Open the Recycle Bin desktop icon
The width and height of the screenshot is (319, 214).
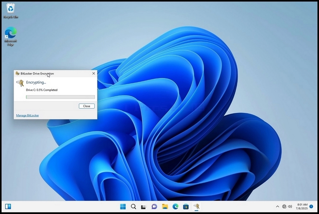pyautogui.click(x=10, y=11)
